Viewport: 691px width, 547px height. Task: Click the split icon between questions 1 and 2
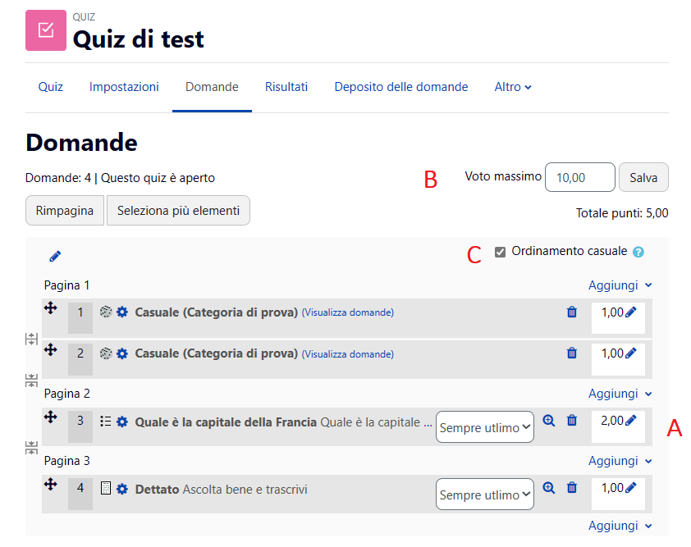point(31,338)
